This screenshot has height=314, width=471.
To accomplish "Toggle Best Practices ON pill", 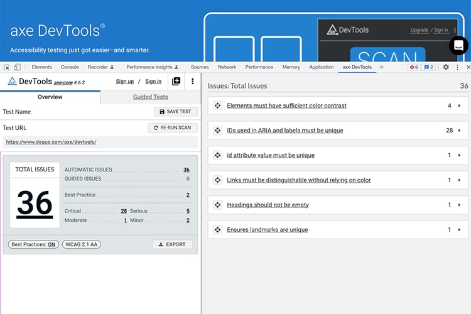I will pos(33,244).
